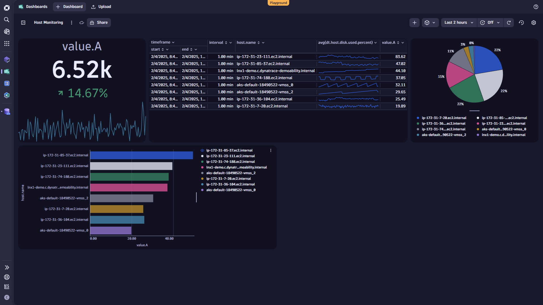Select the table row for lnx1-demo.c.dynatrace-demoability.internal

click(x=275, y=71)
